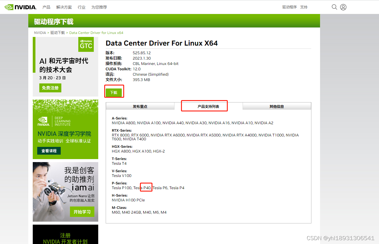
Task: Click 查看课程 in the learning banner
Action: [49, 151]
